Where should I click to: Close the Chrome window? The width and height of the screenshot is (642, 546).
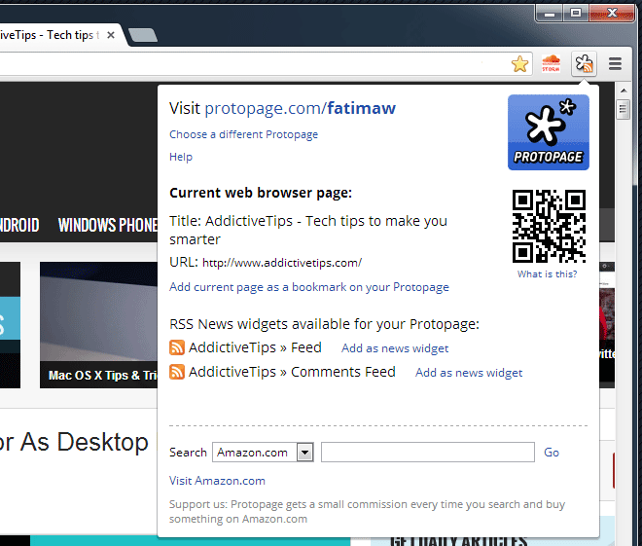(x=612, y=14)
